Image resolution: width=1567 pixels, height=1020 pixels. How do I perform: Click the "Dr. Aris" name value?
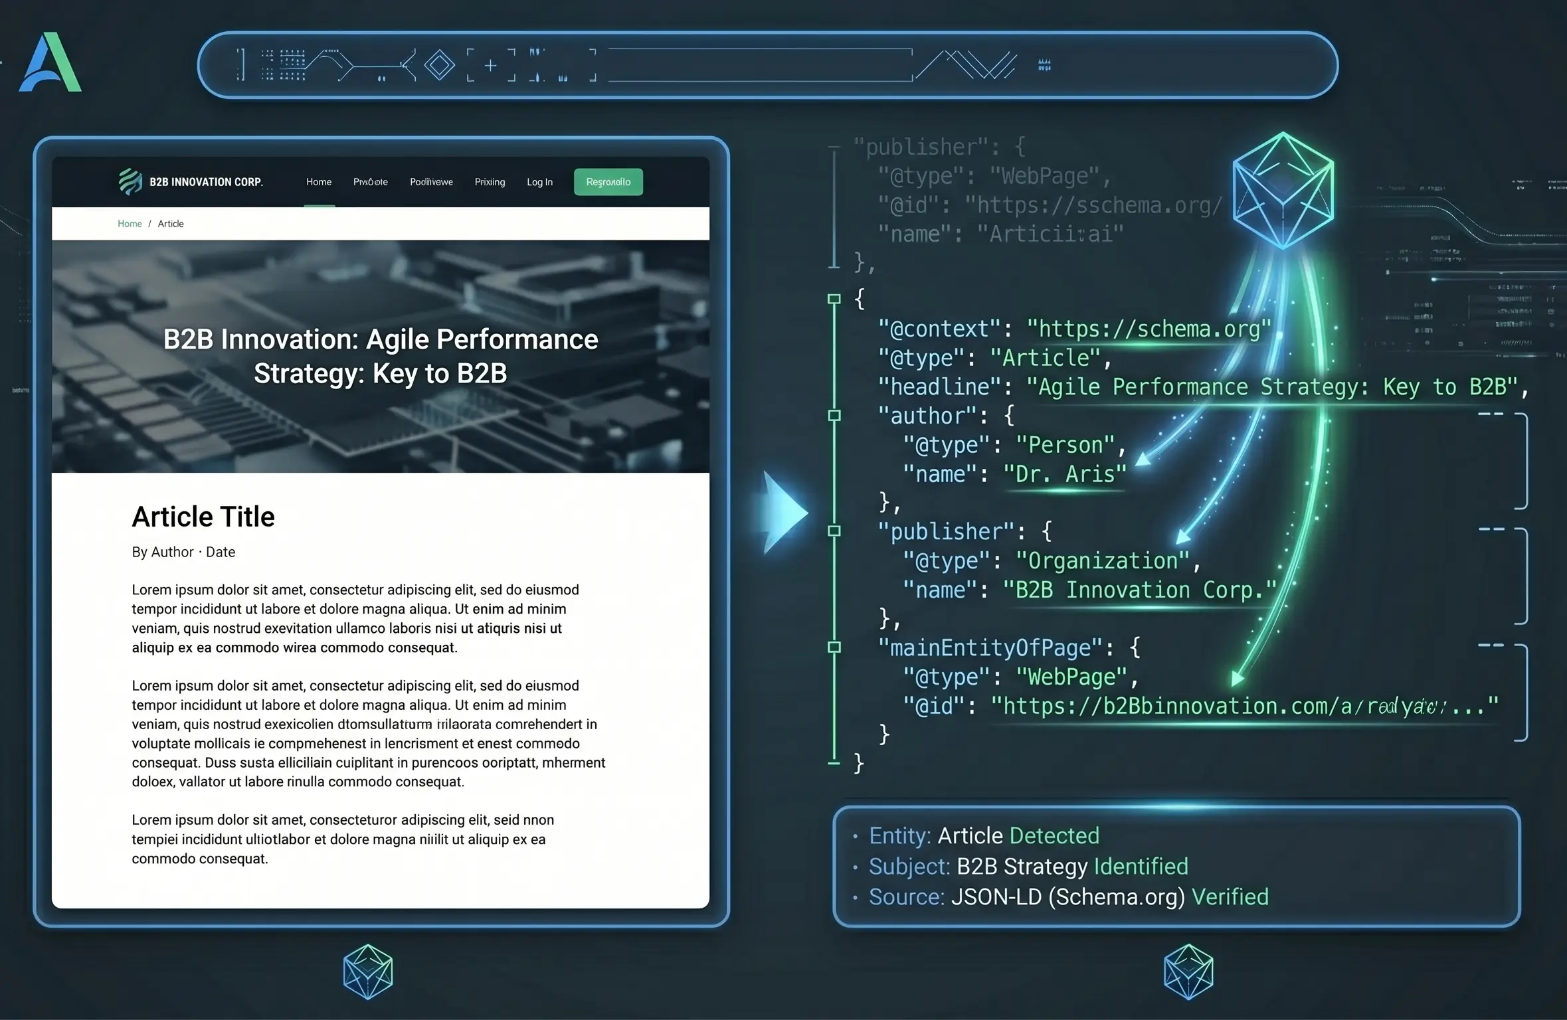(x=1065, y=474)
